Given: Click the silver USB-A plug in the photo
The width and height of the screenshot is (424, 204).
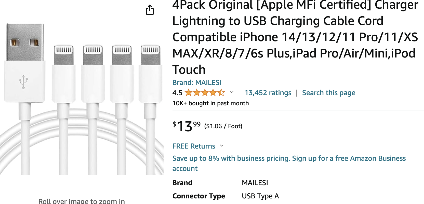Looking at the screenshot, I should click(x=25, y=42).
